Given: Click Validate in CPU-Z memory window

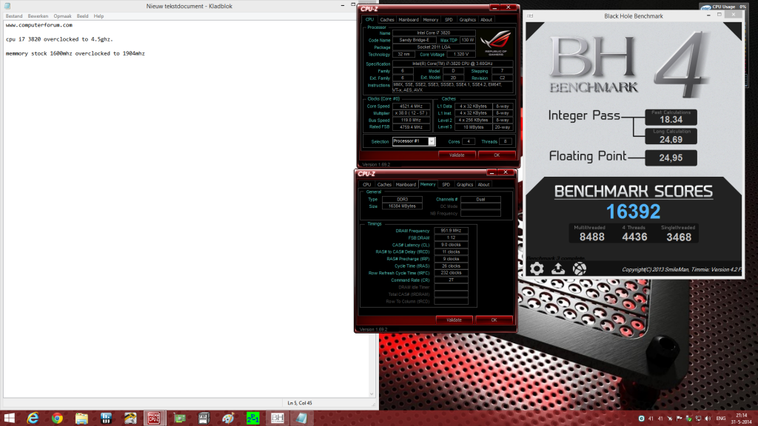Looking at the screenshot, I should coord(454,319).
